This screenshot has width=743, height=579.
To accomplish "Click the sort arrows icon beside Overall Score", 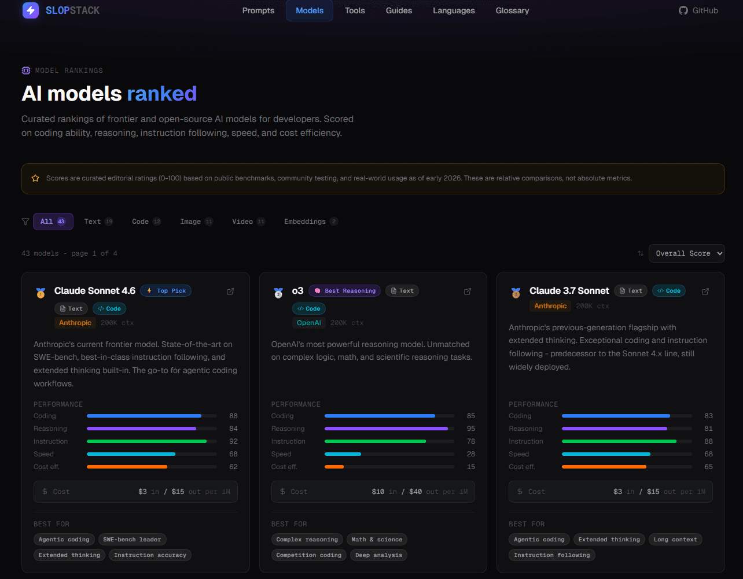I will (x=641, y=253).
